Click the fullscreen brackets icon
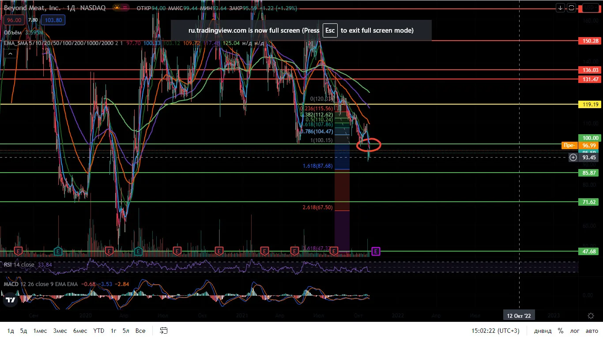Image resolution: width=603 pixels, height=339 pixels. [x=571, y=8]
